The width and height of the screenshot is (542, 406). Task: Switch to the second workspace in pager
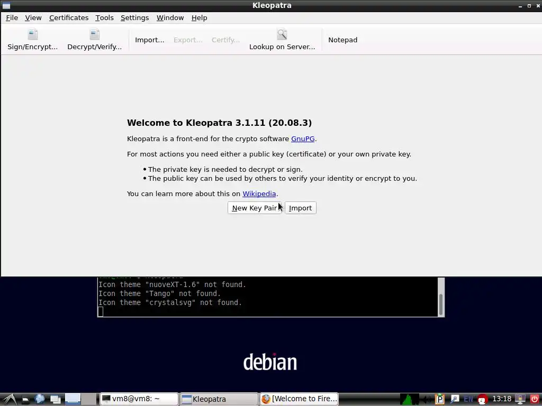[x=89, y=399]
